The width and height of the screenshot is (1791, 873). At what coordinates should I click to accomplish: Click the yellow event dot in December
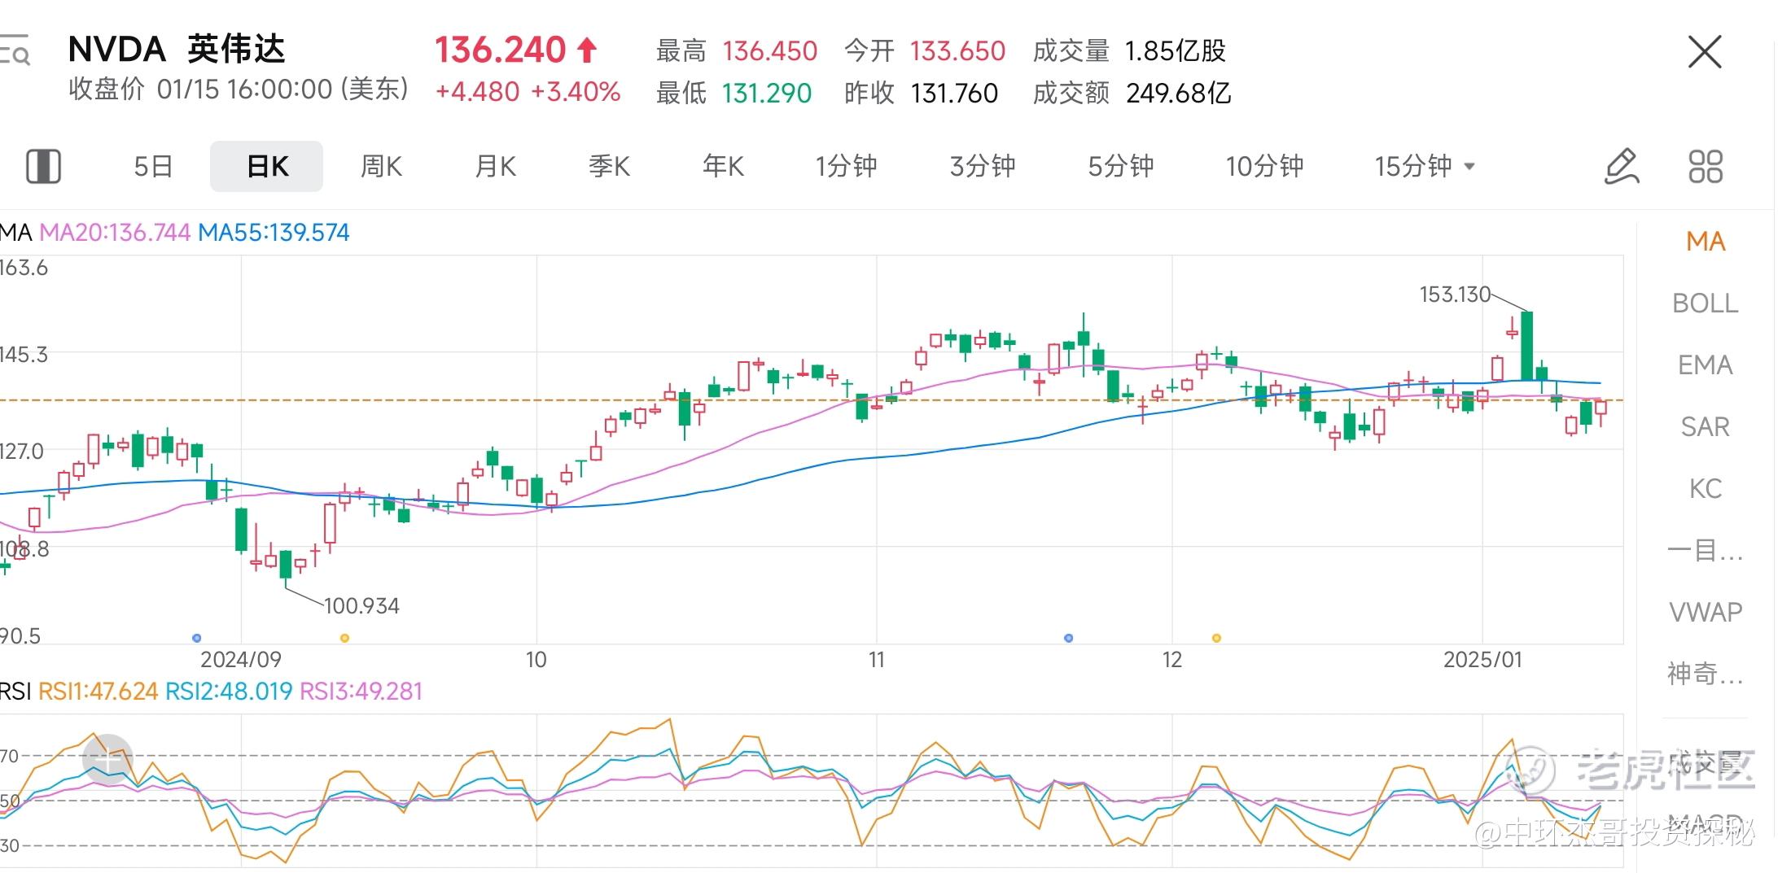(x=1216, y=638)
